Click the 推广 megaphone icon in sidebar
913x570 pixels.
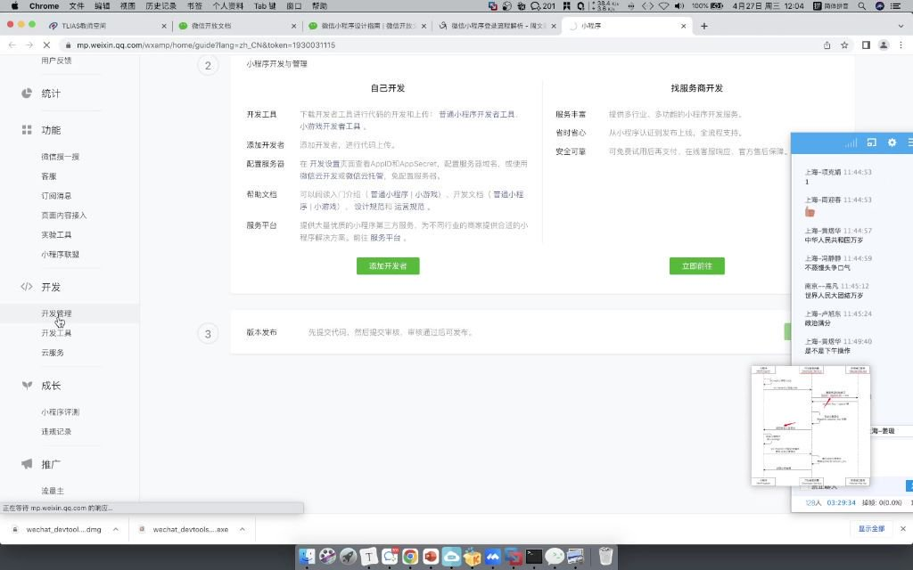coord(27,463)
